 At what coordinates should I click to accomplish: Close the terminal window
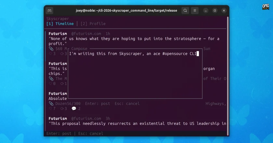point(224,11)
